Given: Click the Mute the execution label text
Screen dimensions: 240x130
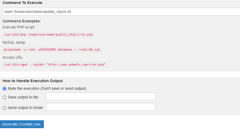Looking at the screenshot, I should tap(47, 89).
